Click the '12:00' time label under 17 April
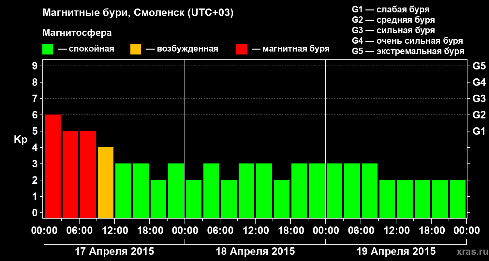This screenshot has width=489, height=261. [114, 231]
